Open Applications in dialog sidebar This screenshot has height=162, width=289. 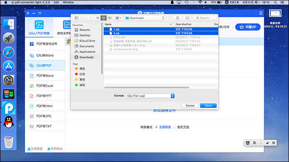point(87,52)
